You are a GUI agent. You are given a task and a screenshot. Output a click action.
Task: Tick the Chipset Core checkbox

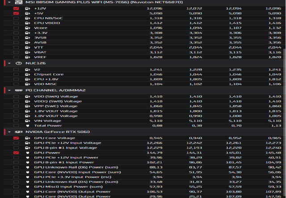pos(16,74)
